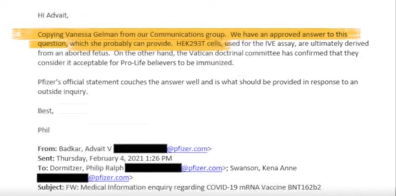Select sender name "Badkar, Advait V"
The height and width of the screenshot is (196, 396).
[x=84, y=149]
